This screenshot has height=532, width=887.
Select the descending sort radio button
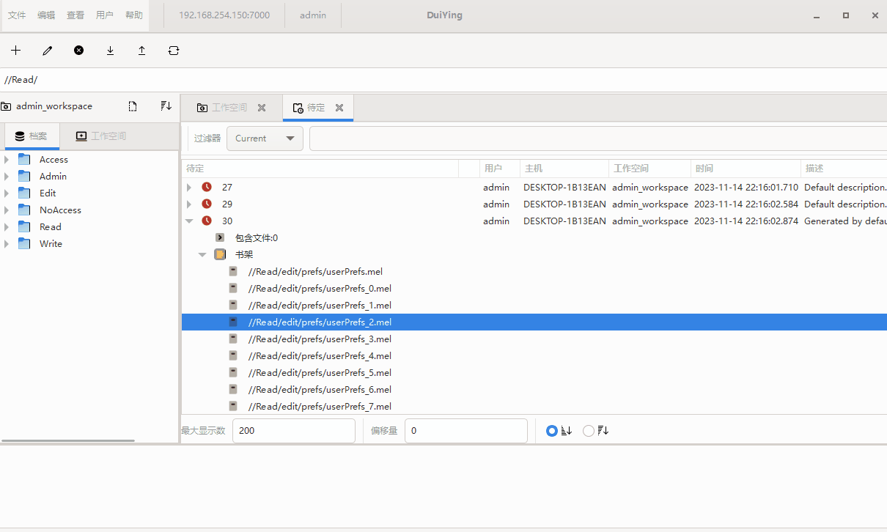tap(588, 431)
